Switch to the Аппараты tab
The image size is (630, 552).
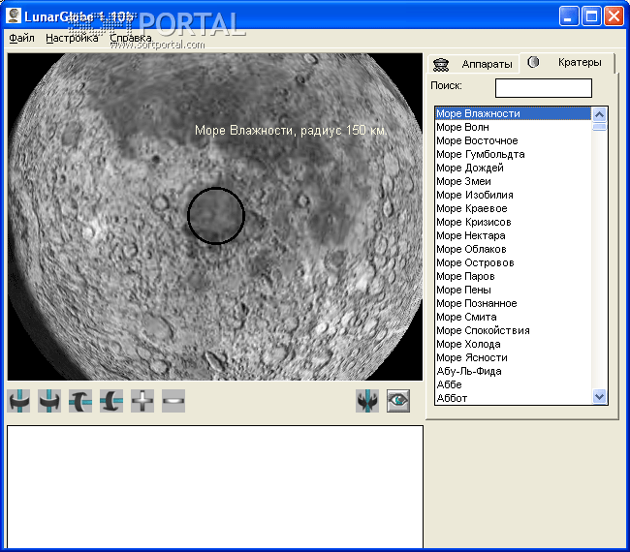pyautogui.click(x=487, y=64)
